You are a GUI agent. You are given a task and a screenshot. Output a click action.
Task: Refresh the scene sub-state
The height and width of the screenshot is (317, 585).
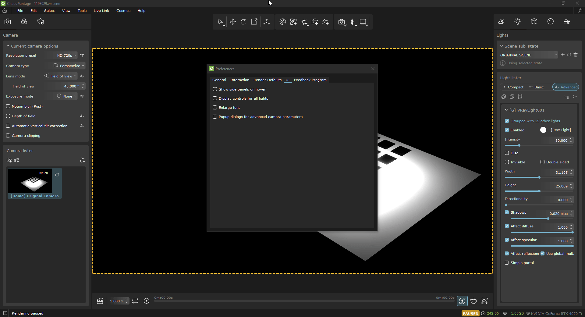coord(569,55)
